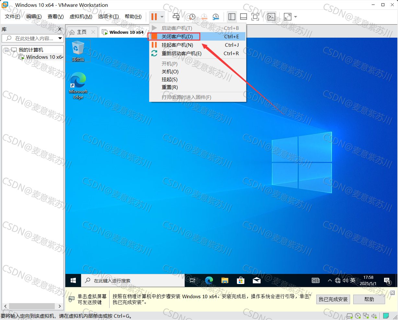
Task: Toggle the thumbnail bar view icon
Action: (x=243, y=17)
